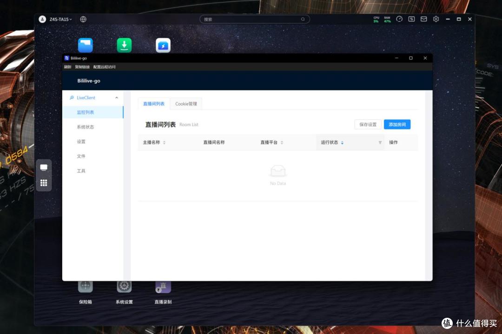The image size is (502, 334).
Task: Click the 添加房间 button
Action: [x=397, y=124]
